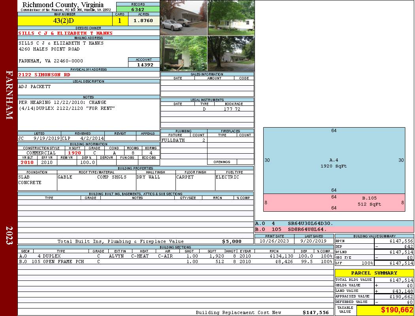
Task: Click floor finish CARPET
Action: (x=185, y=177)
